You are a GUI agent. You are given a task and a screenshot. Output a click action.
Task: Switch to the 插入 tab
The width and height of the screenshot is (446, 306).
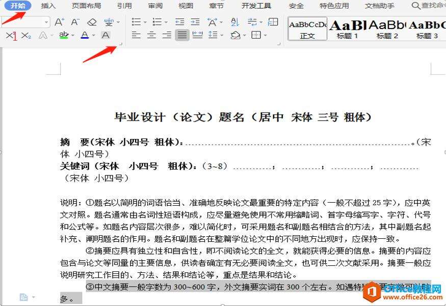(48, 6)
